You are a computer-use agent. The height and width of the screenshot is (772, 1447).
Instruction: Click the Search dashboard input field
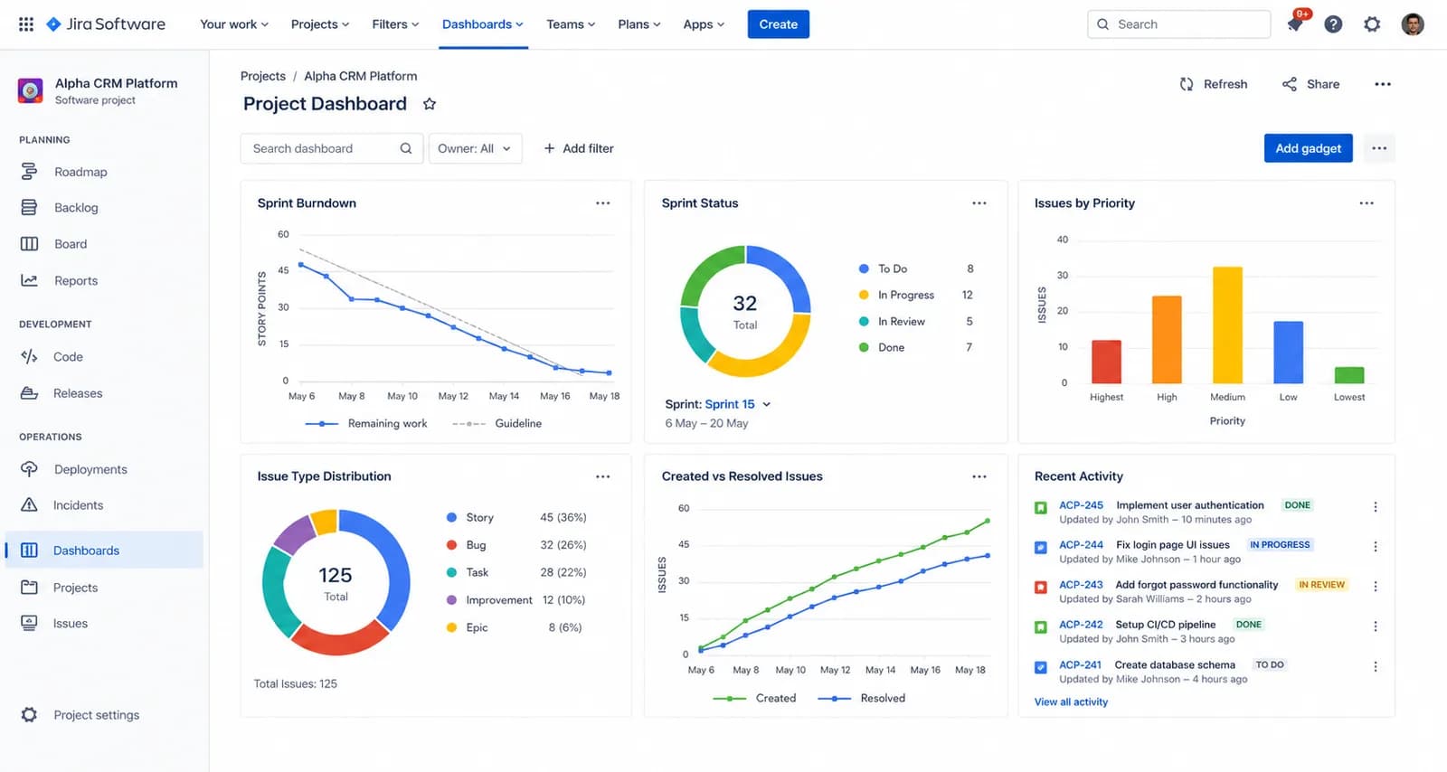[x=332, y=148]
